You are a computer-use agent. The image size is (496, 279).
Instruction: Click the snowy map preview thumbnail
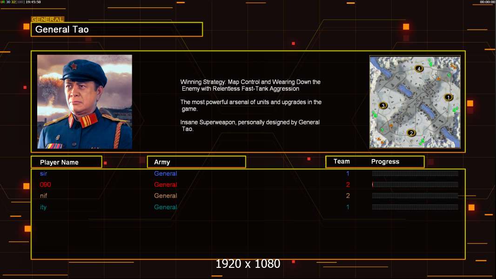point(415,102)
